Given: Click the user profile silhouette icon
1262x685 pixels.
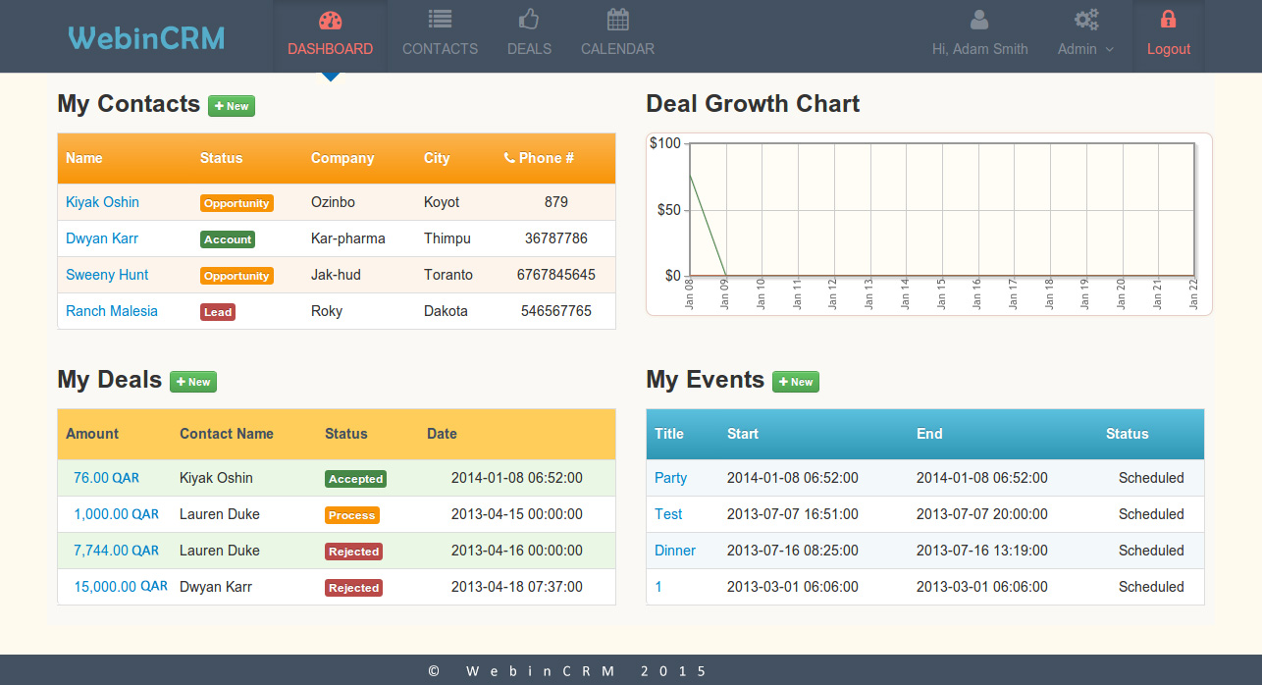Looking at the screenshot, I should click(x=979, y=19).
